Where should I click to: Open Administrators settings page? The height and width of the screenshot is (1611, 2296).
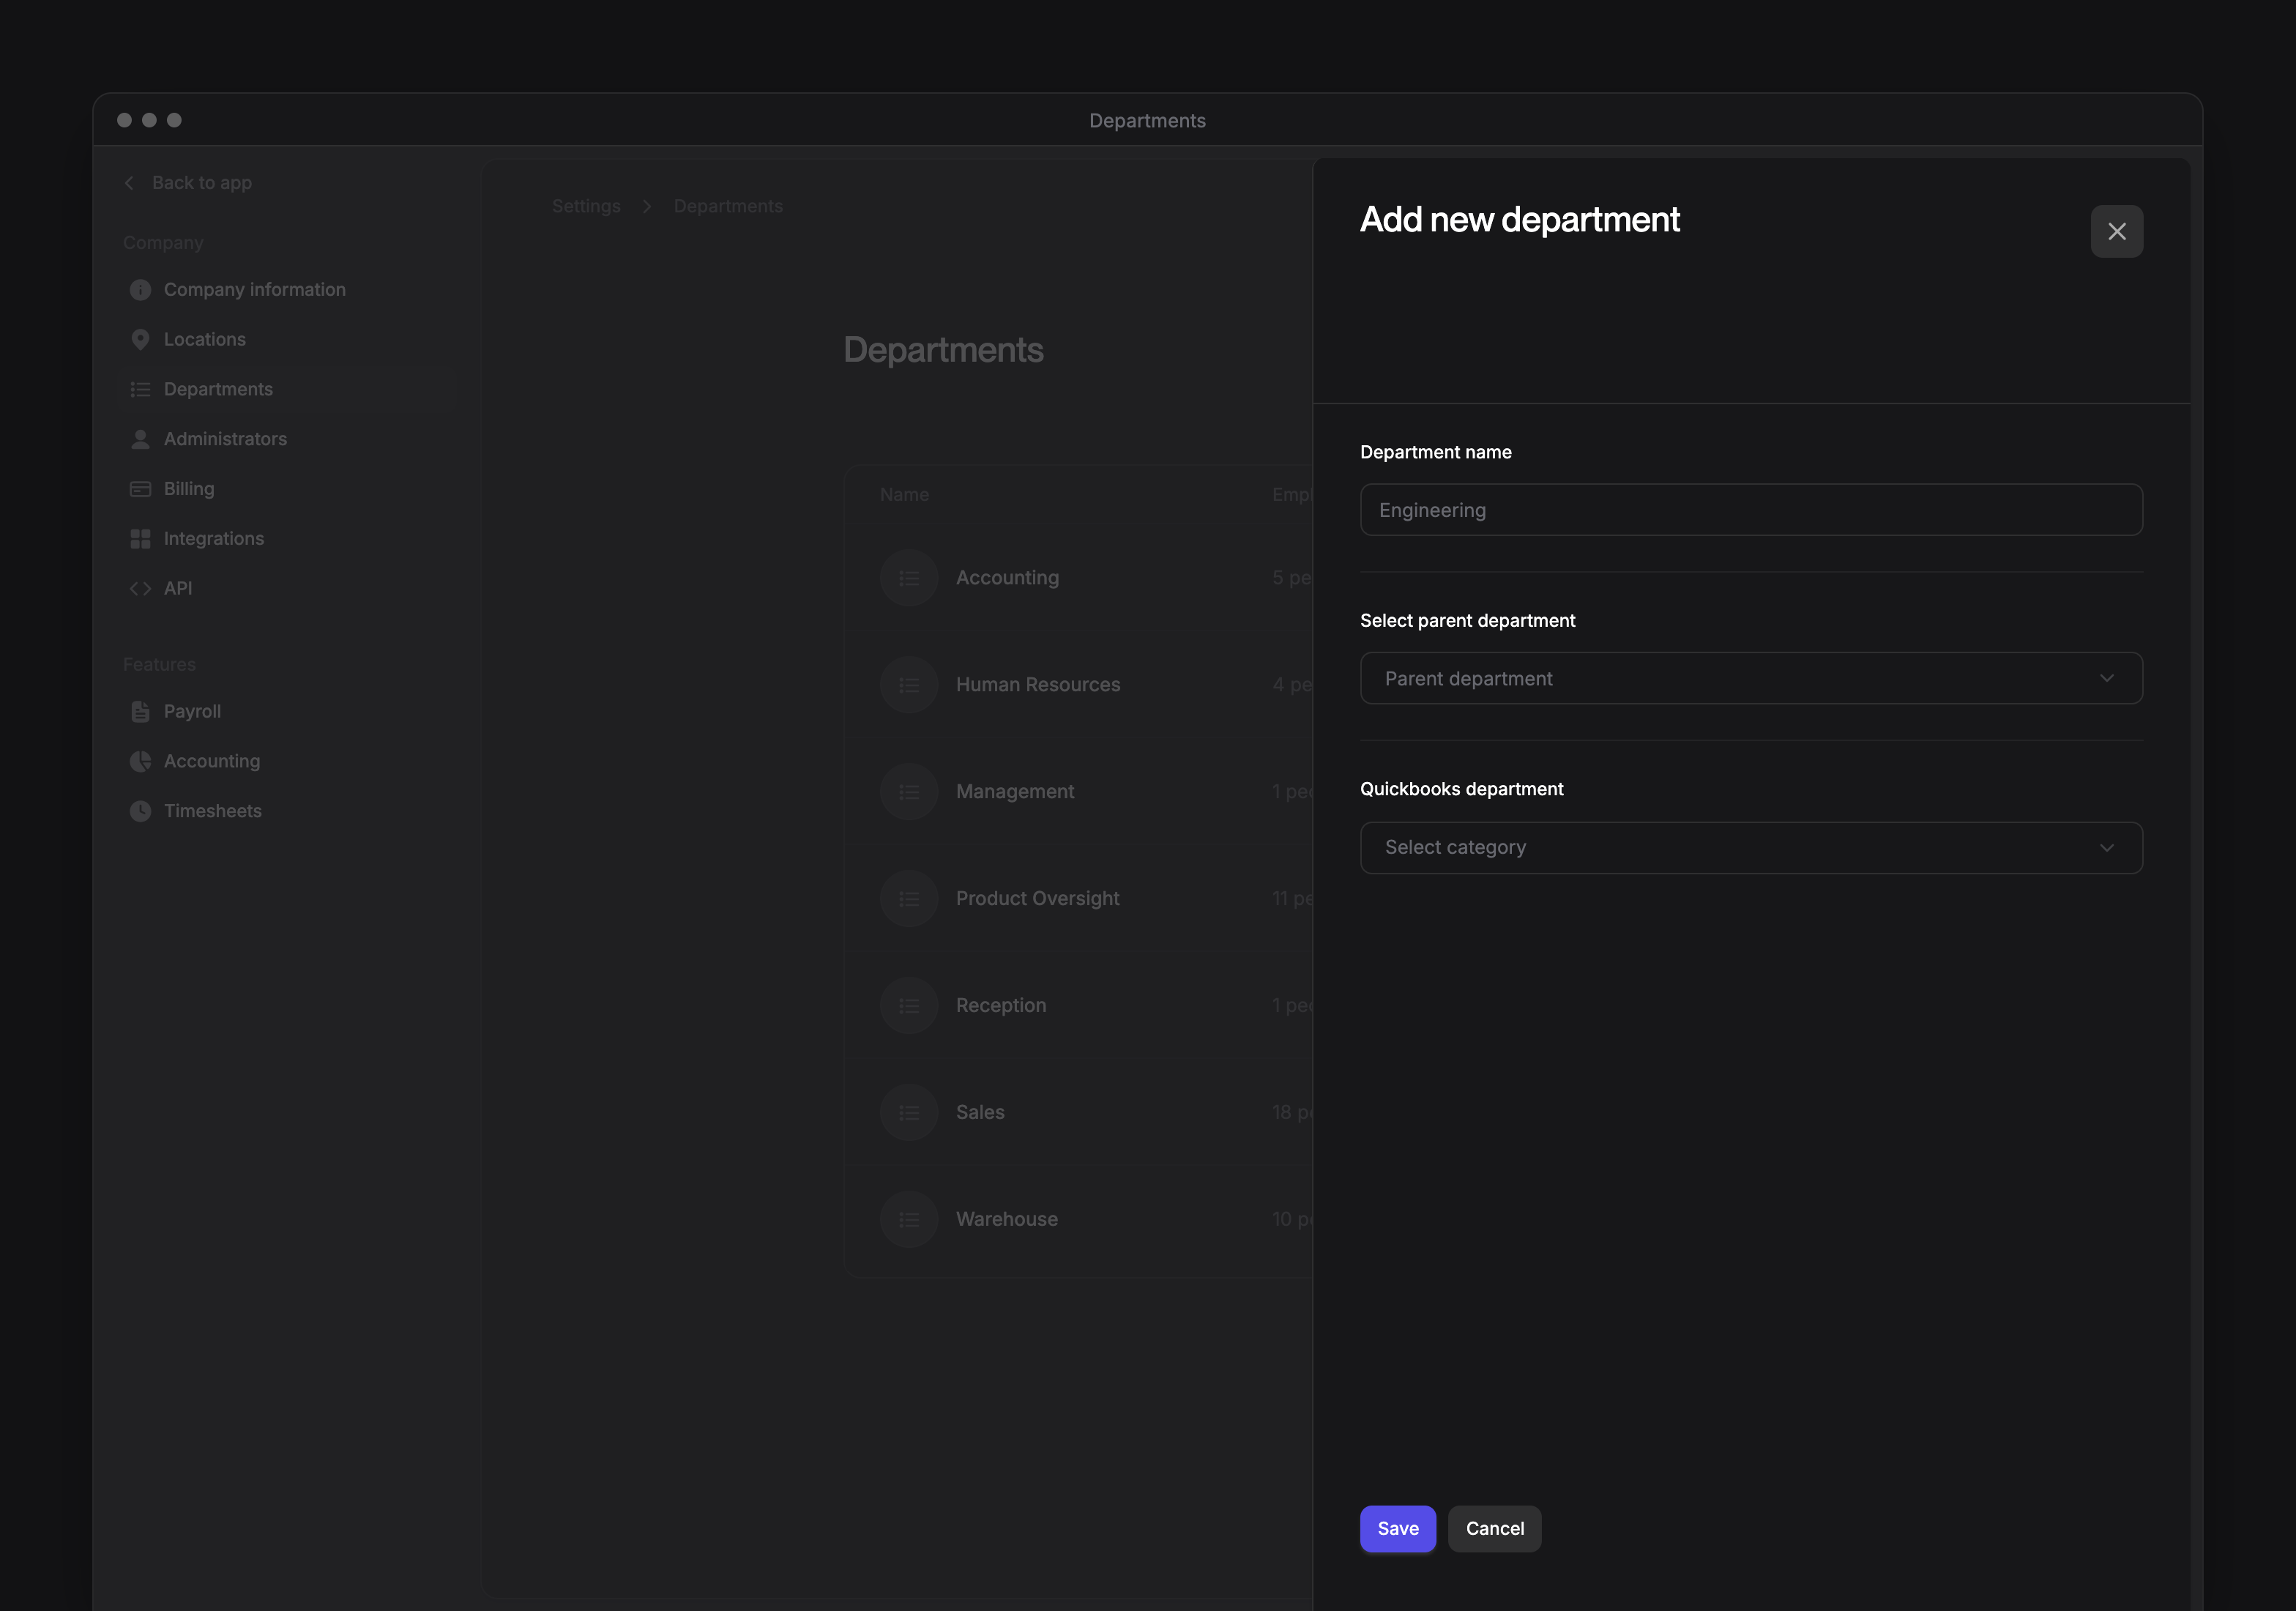pyautogui.click(x=225, y=439)
